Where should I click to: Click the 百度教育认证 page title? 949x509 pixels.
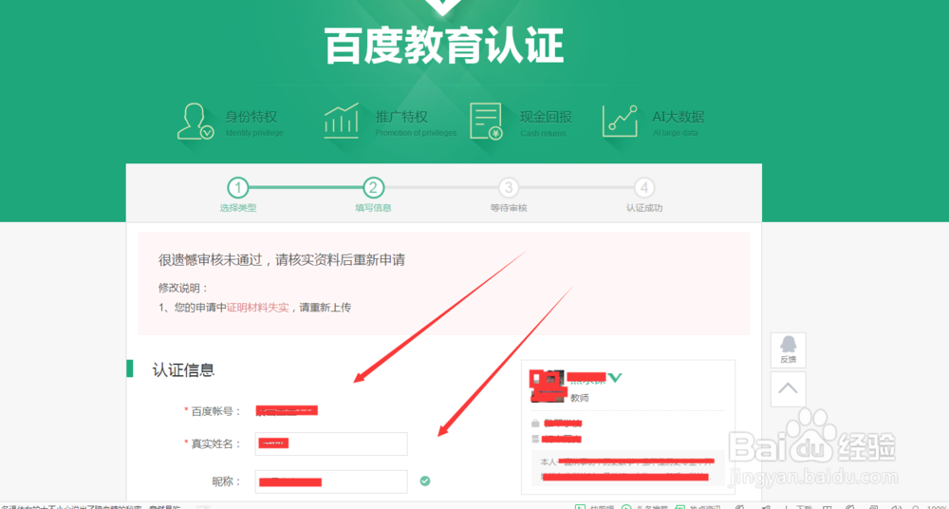445,46
